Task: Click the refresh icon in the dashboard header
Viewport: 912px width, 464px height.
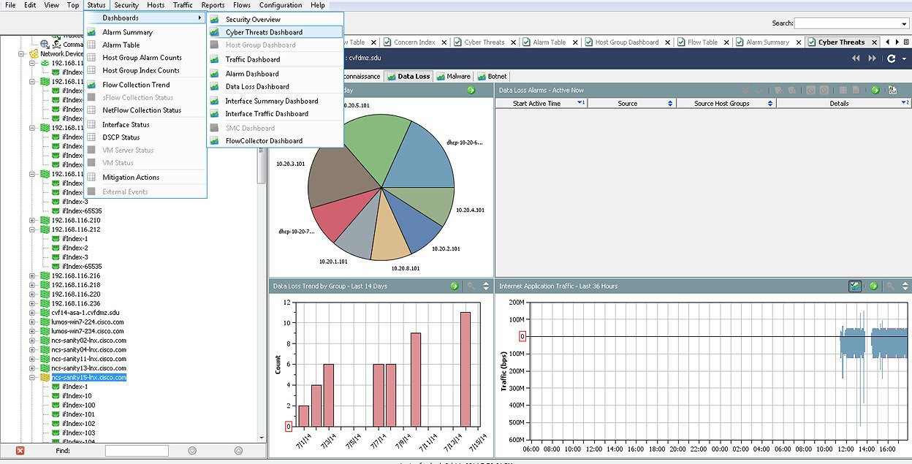Action: pos(891,58)
